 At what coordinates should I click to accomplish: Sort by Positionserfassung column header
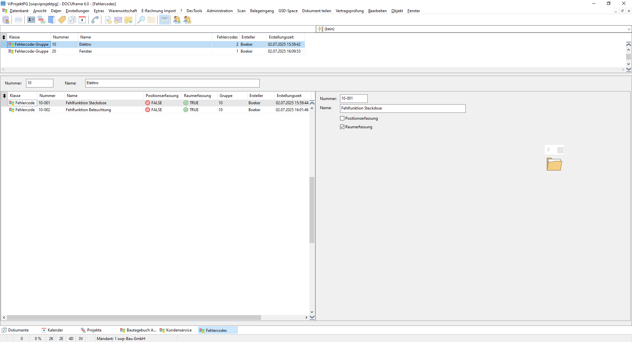point(162,96)
